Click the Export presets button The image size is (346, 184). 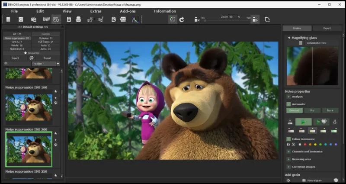pos(48,58)
